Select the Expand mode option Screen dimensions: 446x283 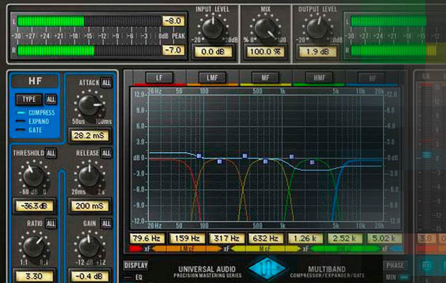pyautogui.click(x=38, y=121)
